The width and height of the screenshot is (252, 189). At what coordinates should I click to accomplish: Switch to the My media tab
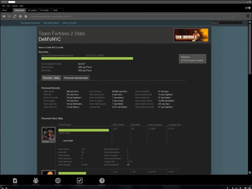point(44,10)
